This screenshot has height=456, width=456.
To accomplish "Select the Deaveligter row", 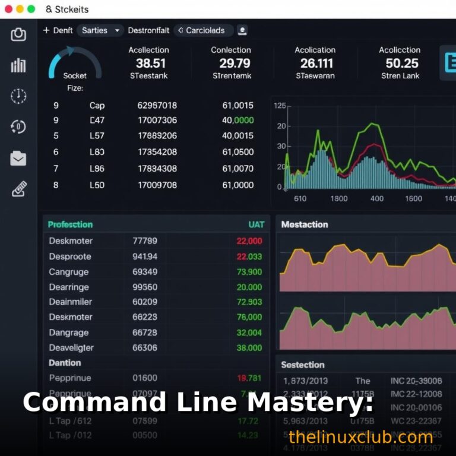I will point(156,348).
